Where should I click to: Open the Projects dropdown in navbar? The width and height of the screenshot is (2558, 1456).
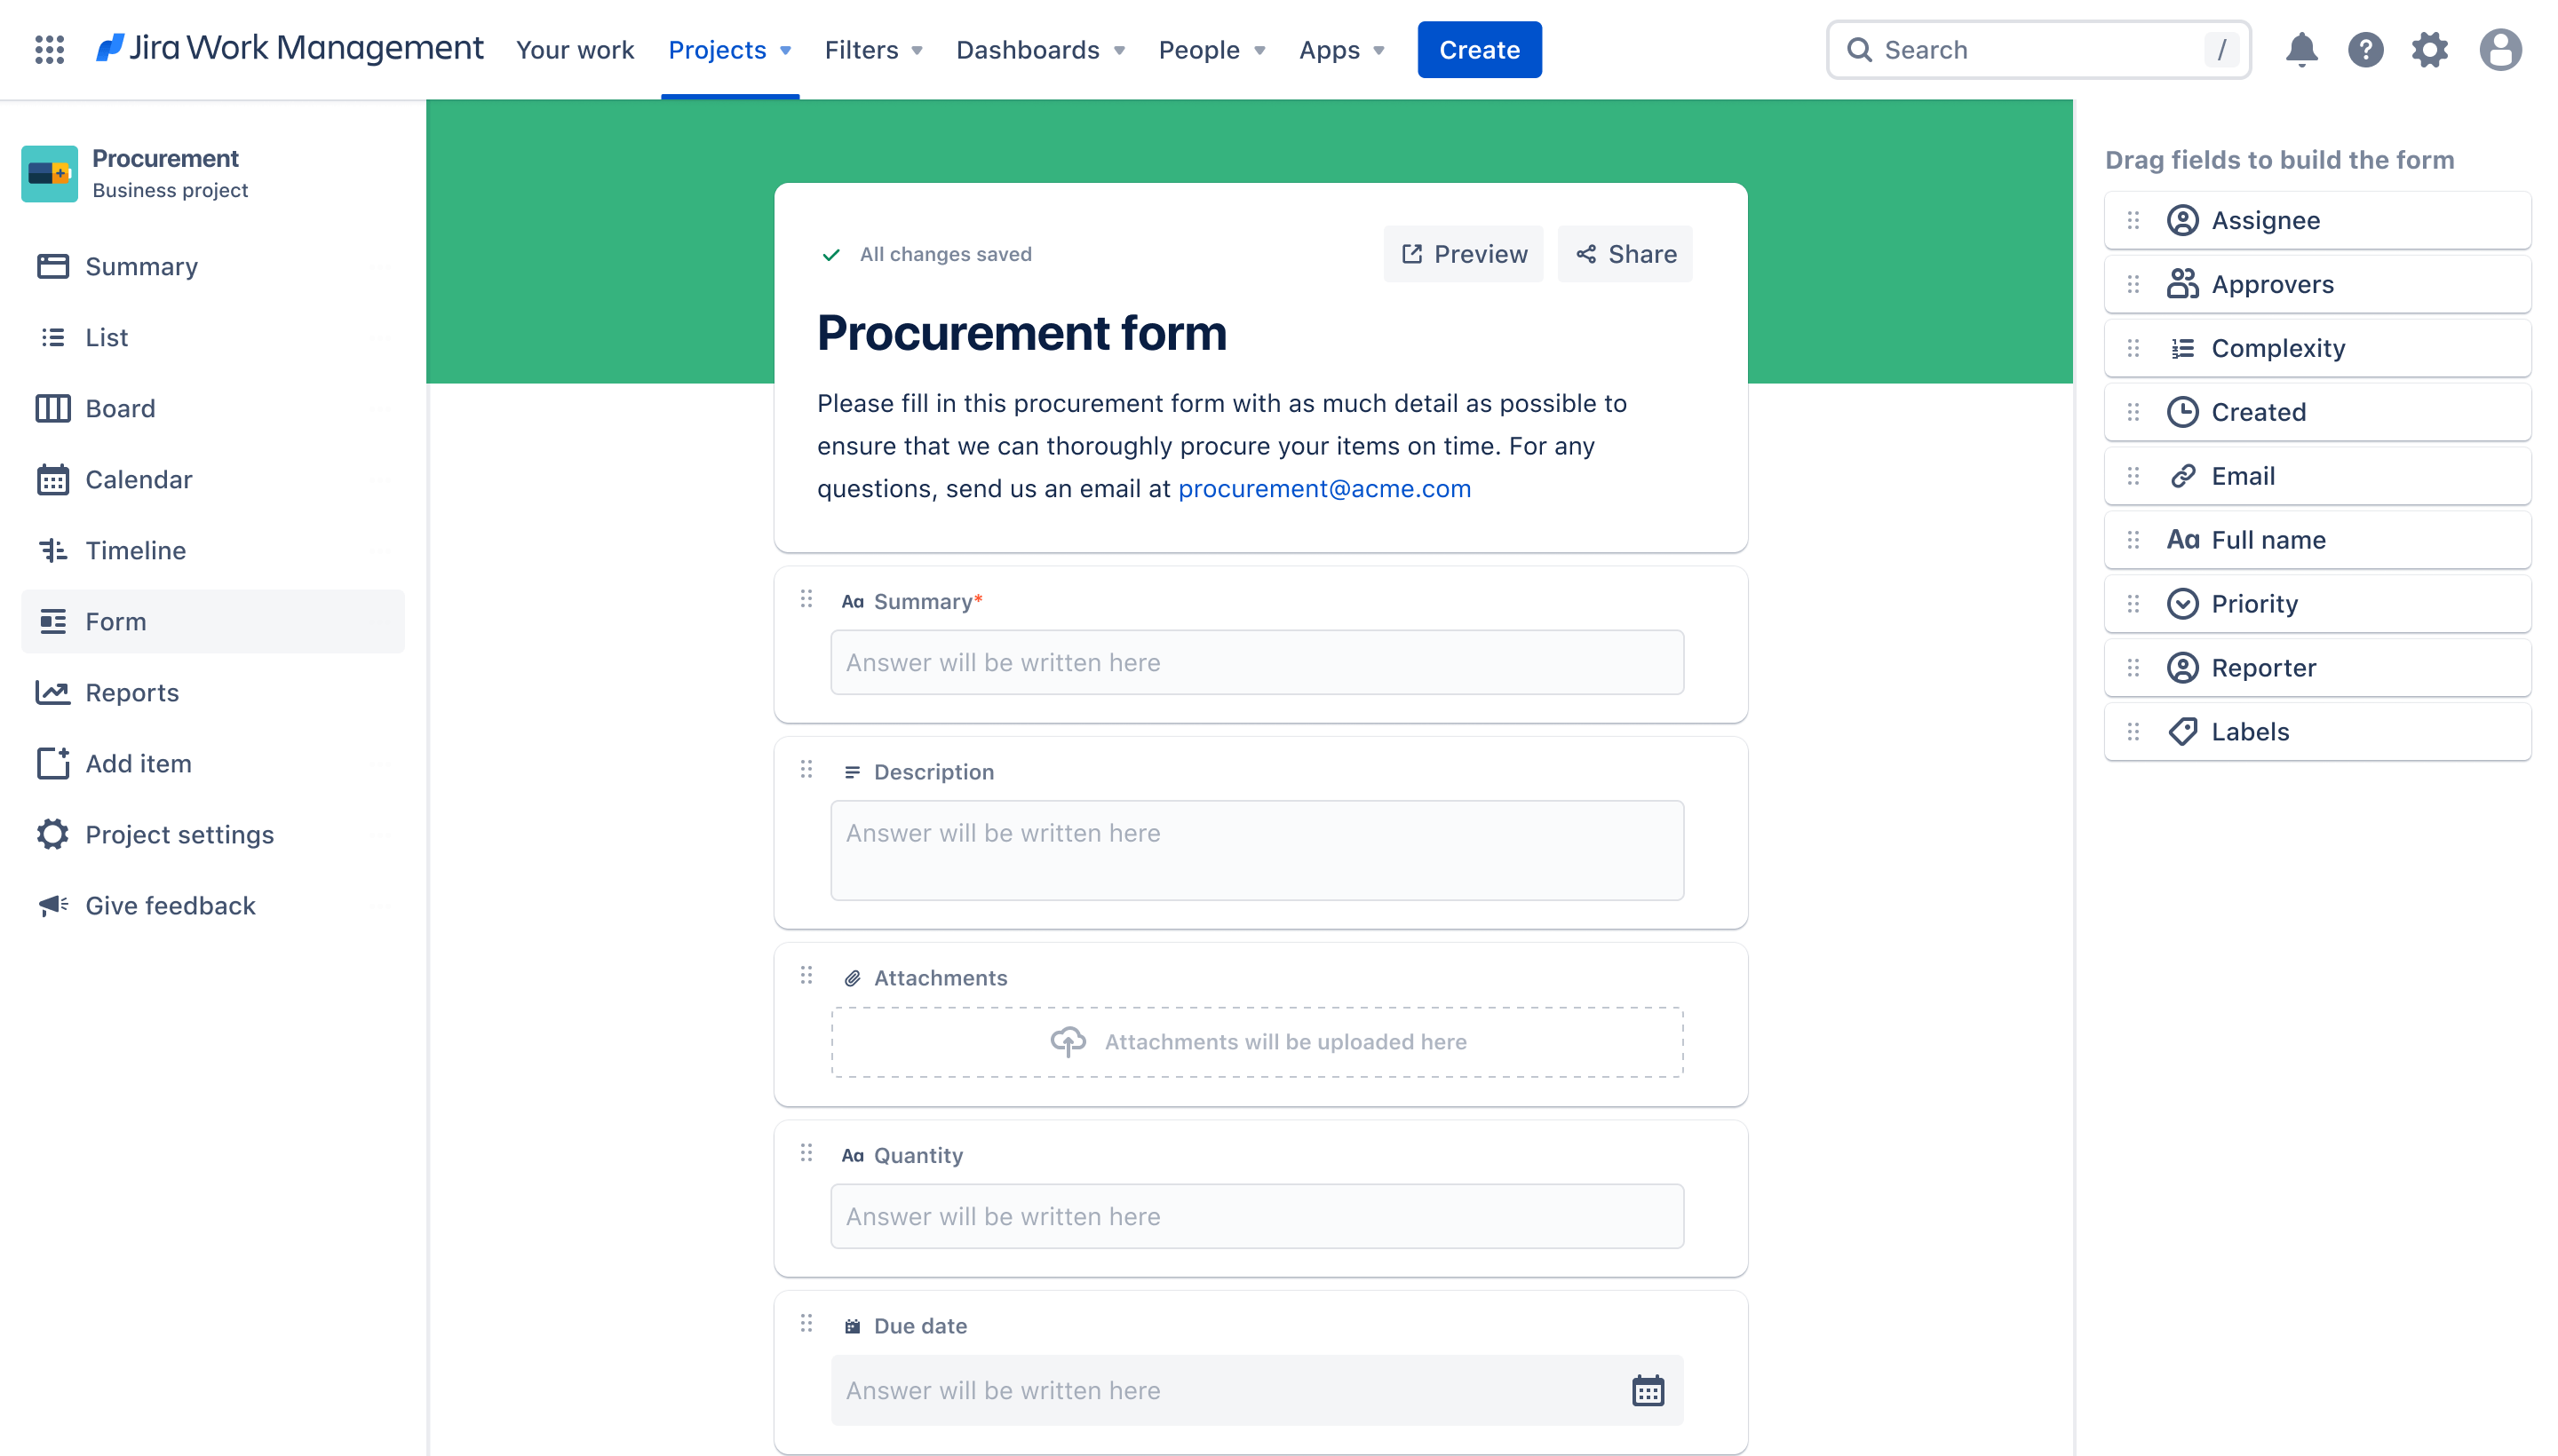point(729,49)
